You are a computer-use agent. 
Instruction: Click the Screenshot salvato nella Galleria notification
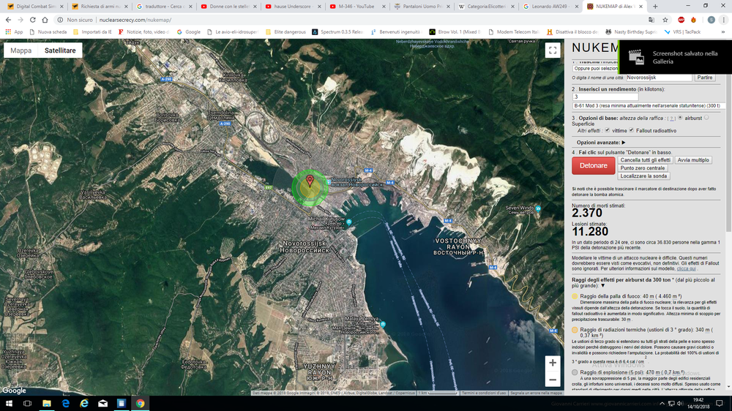click(675, 57)
